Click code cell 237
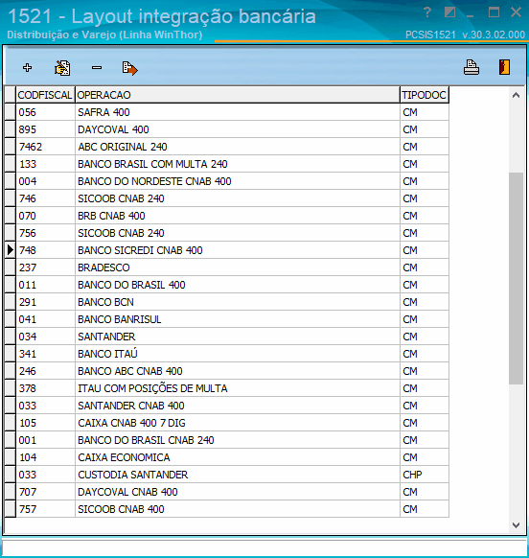 pyautogui.click(x=45, y=267)
